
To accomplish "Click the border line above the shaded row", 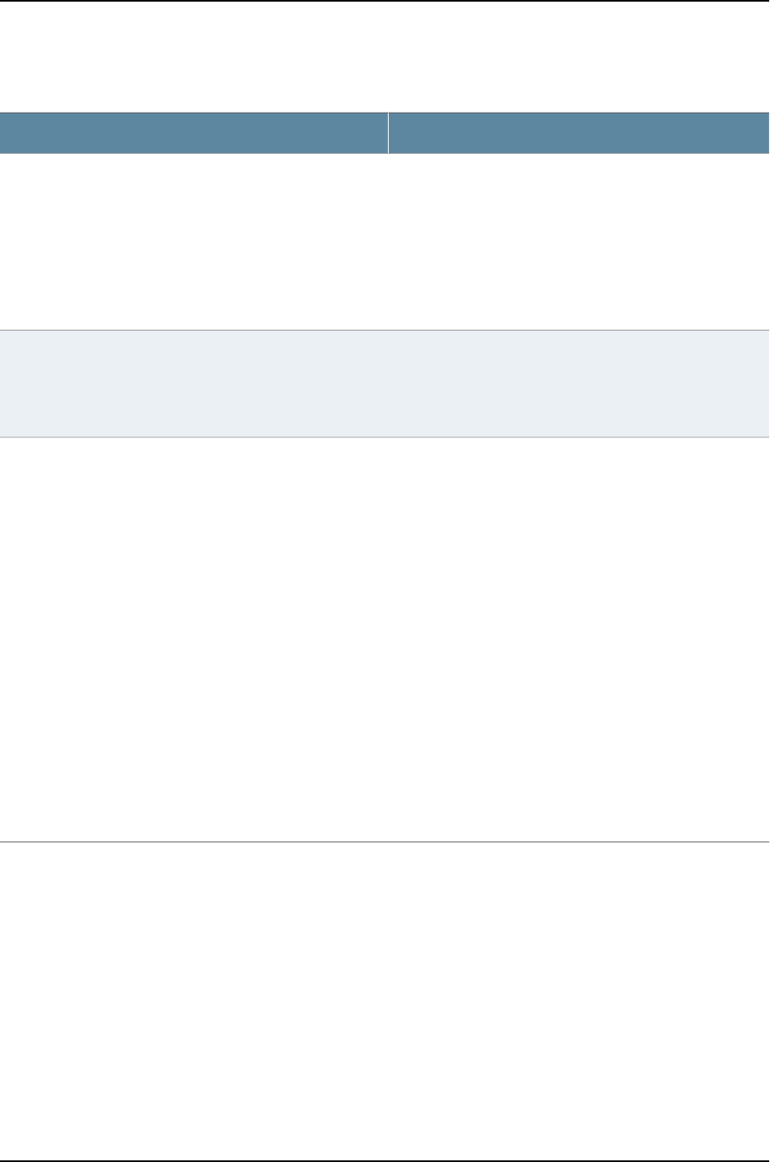I will (385, 330).
